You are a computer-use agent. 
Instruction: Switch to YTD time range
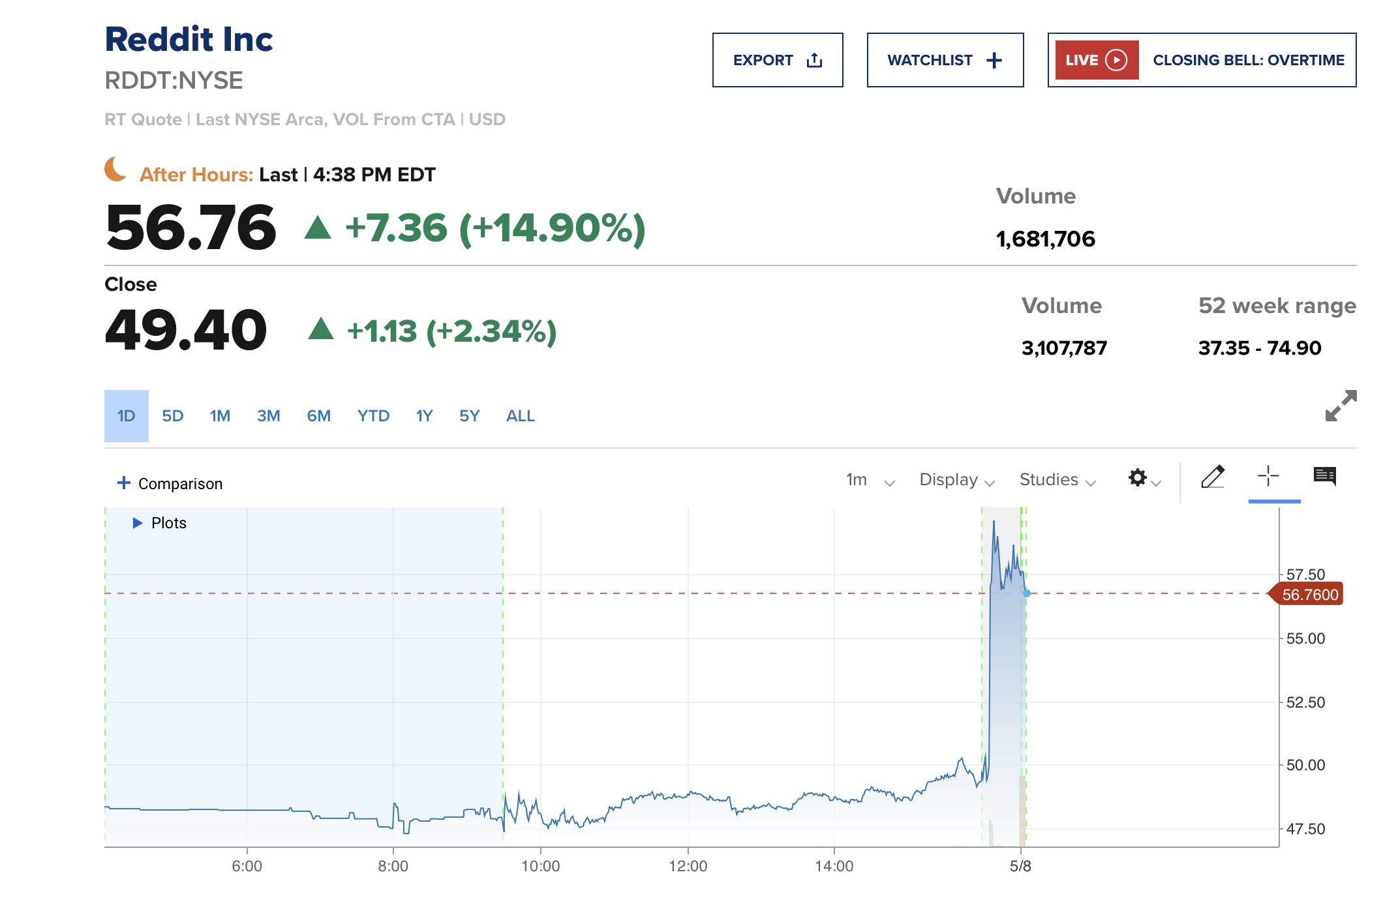(373, 416)
